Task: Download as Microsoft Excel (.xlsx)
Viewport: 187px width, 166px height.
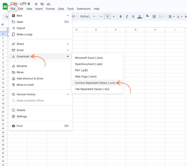Action: [97, 58]
